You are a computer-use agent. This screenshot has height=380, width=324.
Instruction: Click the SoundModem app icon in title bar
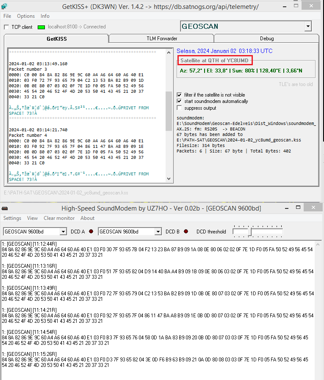[5, 208]
